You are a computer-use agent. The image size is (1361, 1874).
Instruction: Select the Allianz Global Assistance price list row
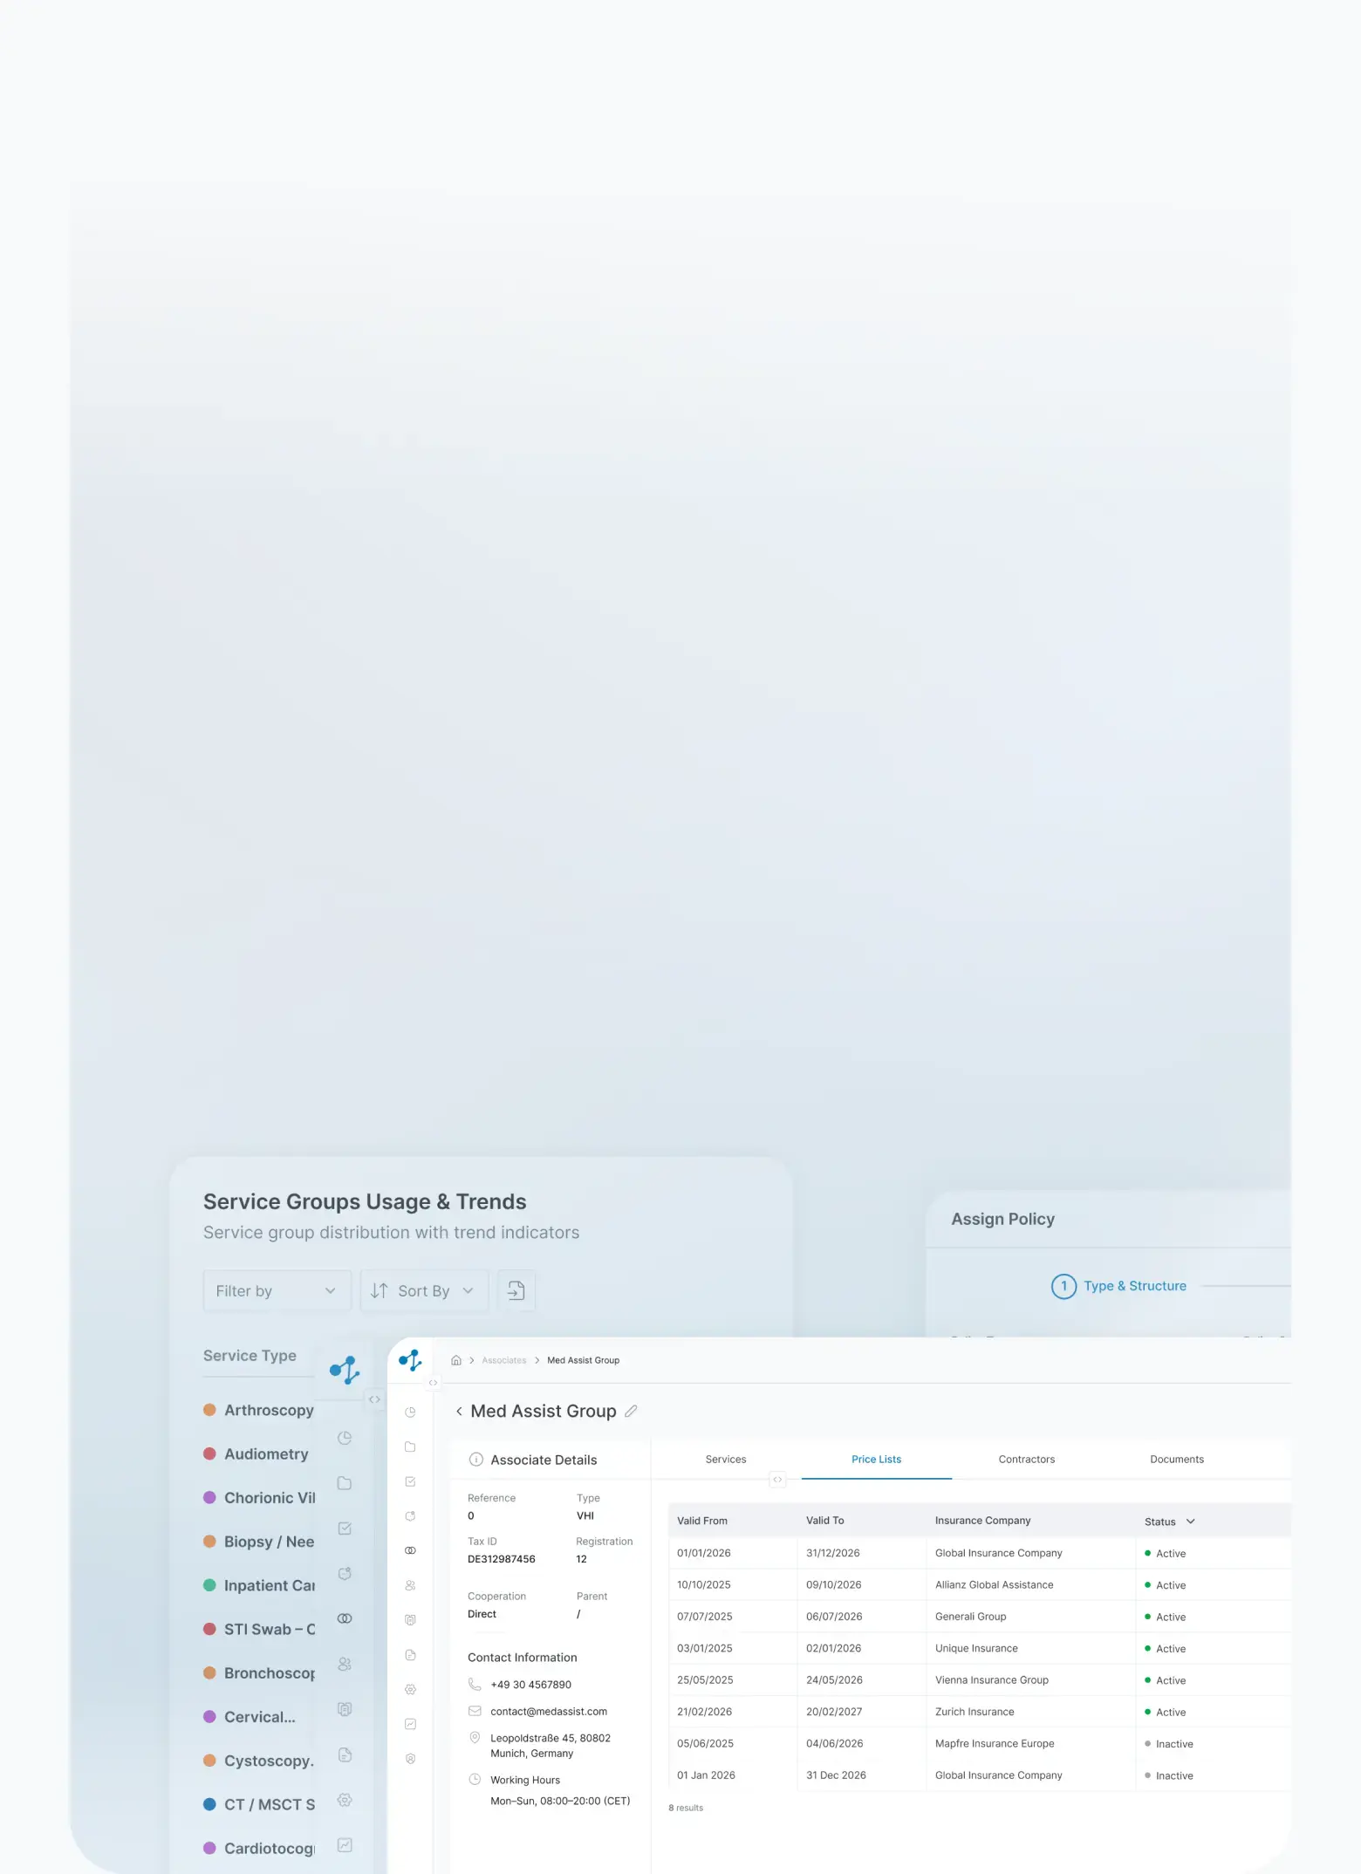(x=979, y=1584)
